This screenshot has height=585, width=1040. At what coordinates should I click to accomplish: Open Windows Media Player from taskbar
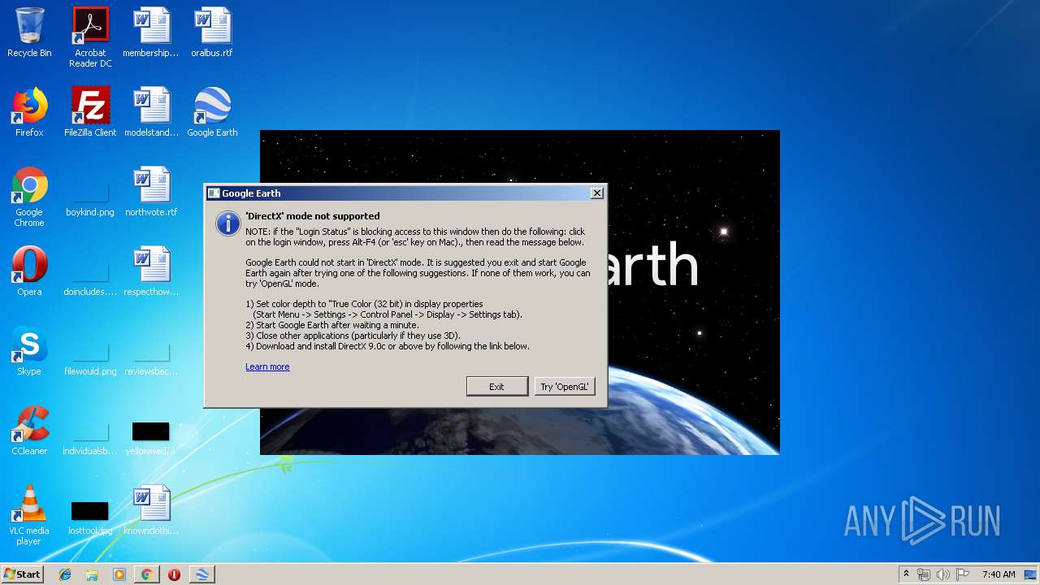(x=119, y=574)
